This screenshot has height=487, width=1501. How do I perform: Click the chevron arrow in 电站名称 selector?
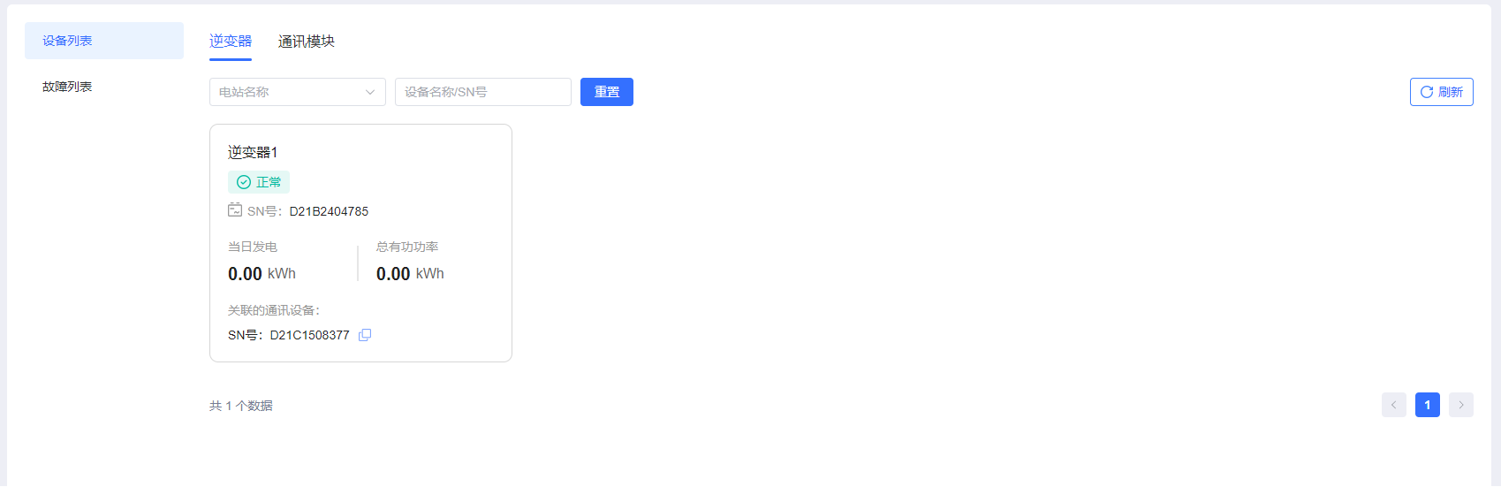pyautogui.click(x=370, y=92)
